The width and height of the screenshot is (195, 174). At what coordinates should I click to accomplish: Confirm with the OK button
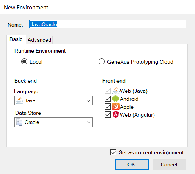tap(132, 165)
